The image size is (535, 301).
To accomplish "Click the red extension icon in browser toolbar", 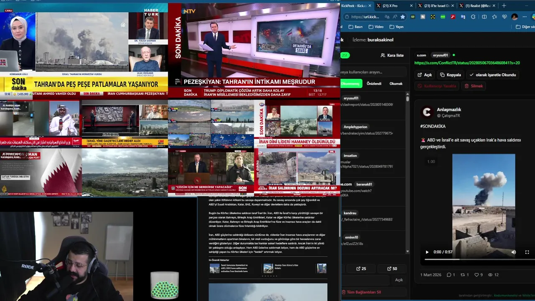I will pyautogui.click(x=453, y=17).
